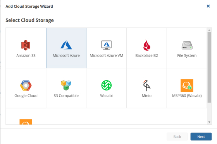Screen dimensions: 217x144
Task: Click the Backblaze B2 label text
Action: pos(146,55)
